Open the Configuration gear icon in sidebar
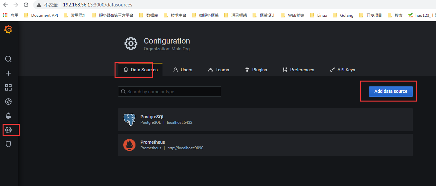Image resolution: width=436 pixels, height=186 pixels. click(8, 130)
